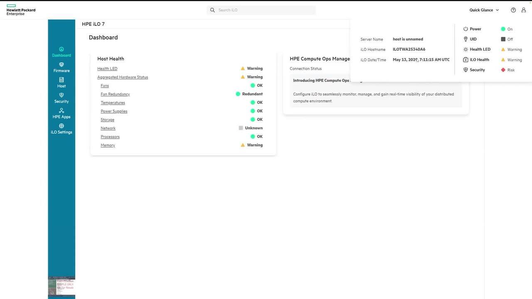Click the iLO Settings menu label
The width and height of the screenshot is (532, 299).
(62, 132)
